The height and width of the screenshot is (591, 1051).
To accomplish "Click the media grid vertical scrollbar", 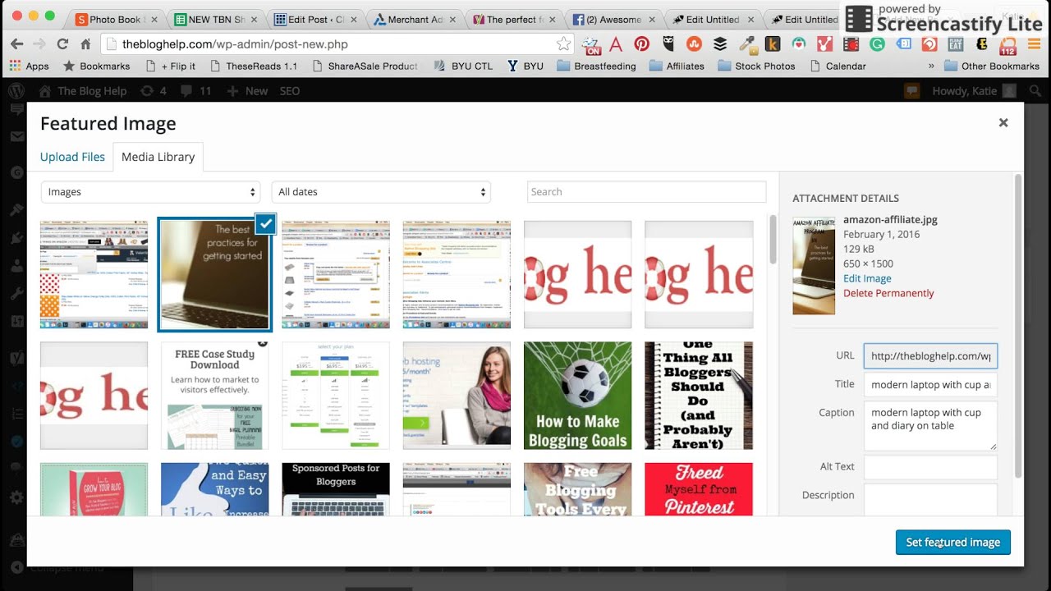I will pyautogui.click(x=773, y=241).
